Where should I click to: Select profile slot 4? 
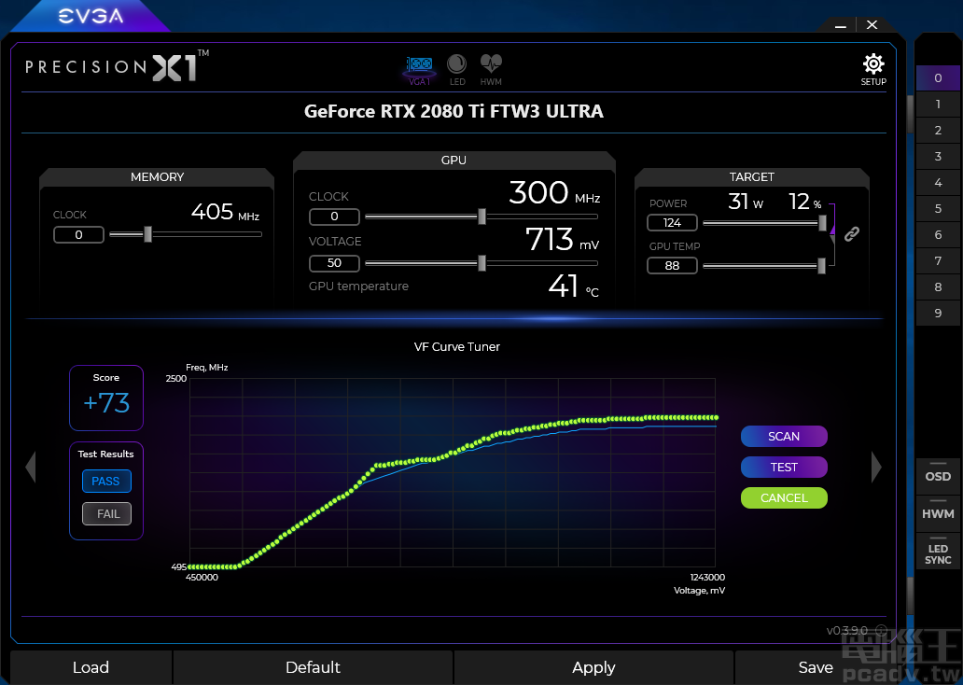(x=938, y=183)
